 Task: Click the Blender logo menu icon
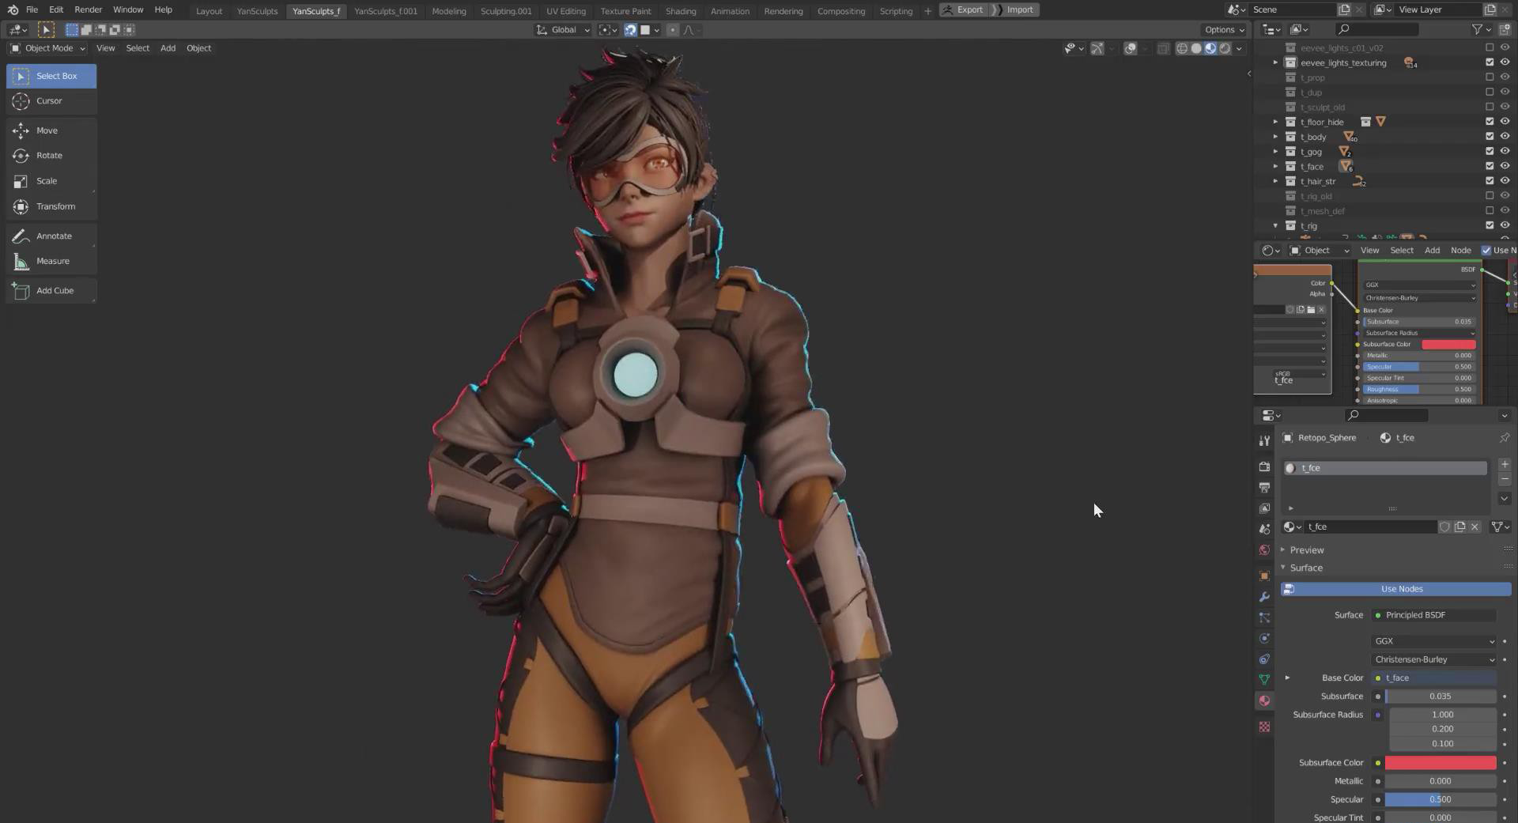click(13, 10)
